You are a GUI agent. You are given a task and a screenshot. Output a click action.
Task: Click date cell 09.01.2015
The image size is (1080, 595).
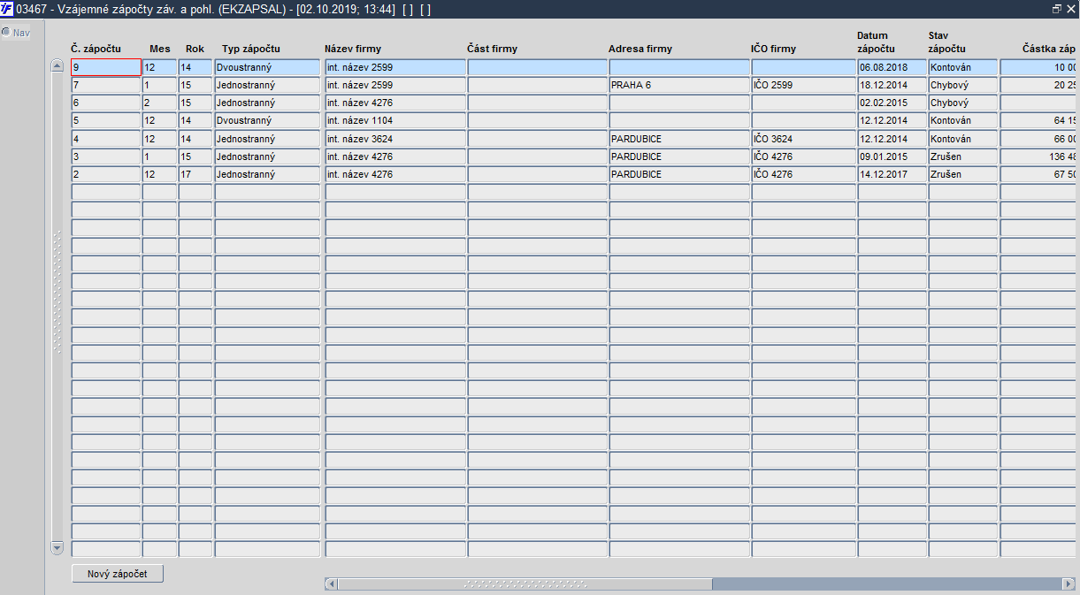click(892, 156)
